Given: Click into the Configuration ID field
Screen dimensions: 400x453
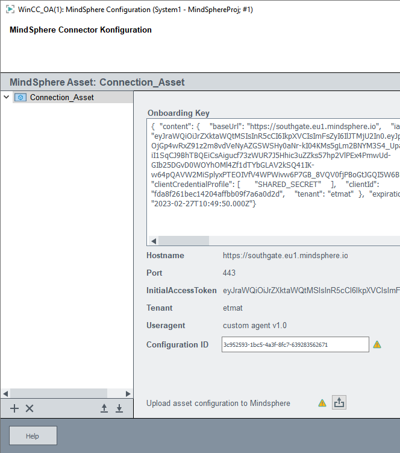Looking at the screenshot, I should 295,344.
